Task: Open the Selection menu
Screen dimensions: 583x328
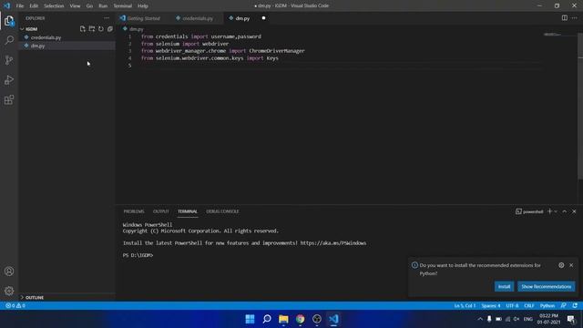Action: pyautogui.click(x=54, y=5)
